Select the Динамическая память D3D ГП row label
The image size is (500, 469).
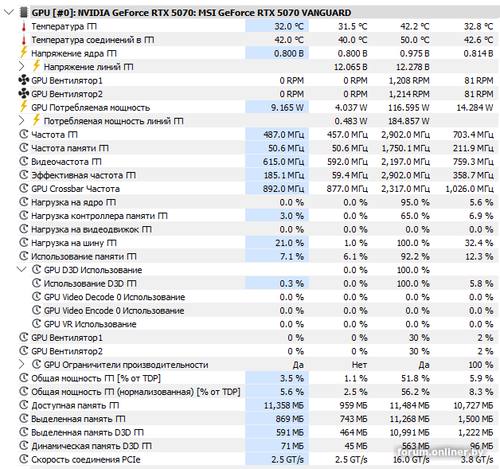point(92,446)
